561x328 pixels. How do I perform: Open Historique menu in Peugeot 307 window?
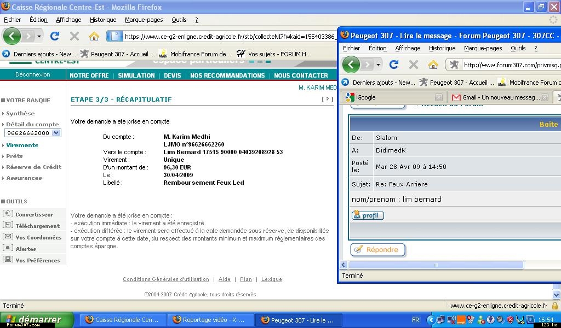pos(442,48)
